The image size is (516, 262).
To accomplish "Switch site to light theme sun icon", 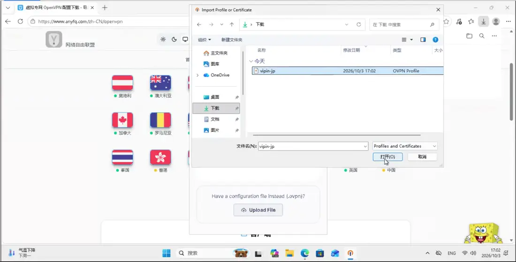I will click(163, 39).
